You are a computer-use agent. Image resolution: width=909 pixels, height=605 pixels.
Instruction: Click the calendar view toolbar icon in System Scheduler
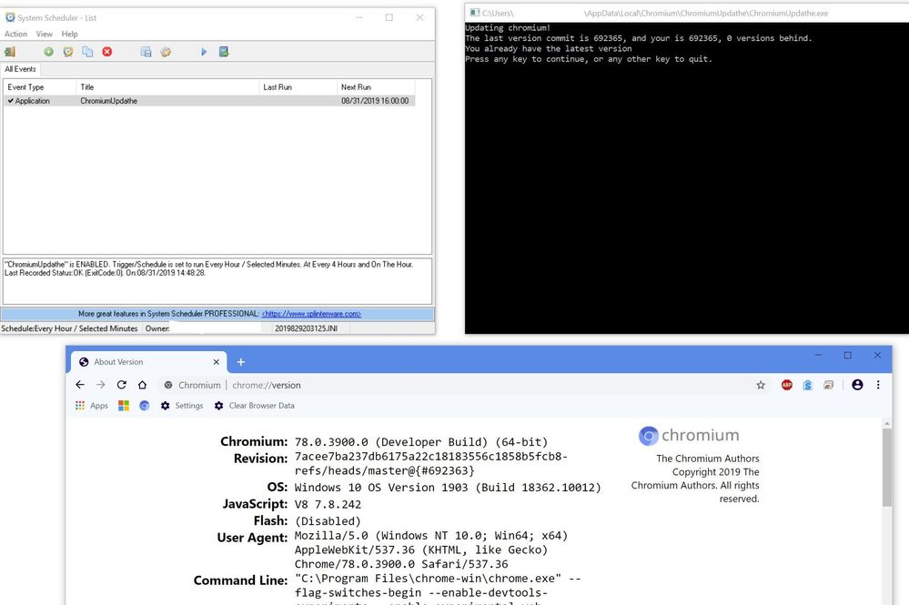(x=146, y=52)
